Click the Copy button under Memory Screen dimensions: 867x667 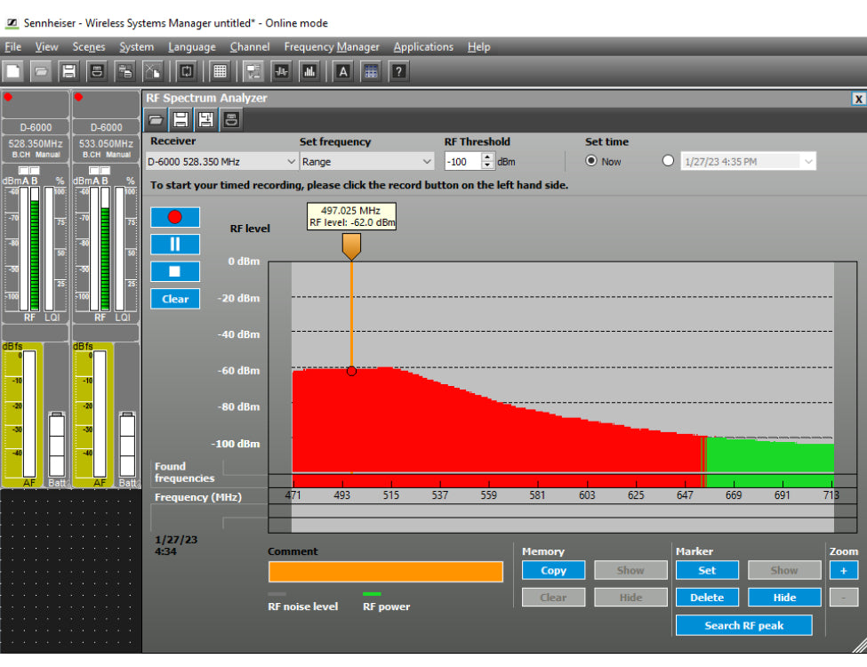point(553,570)
